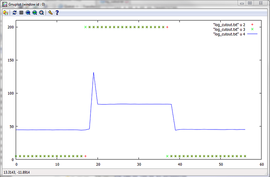Image resolution: width=270 pixels, height=177 pixels.
Task: Click the Gnuplot window title icon
Action: [5, 4]
